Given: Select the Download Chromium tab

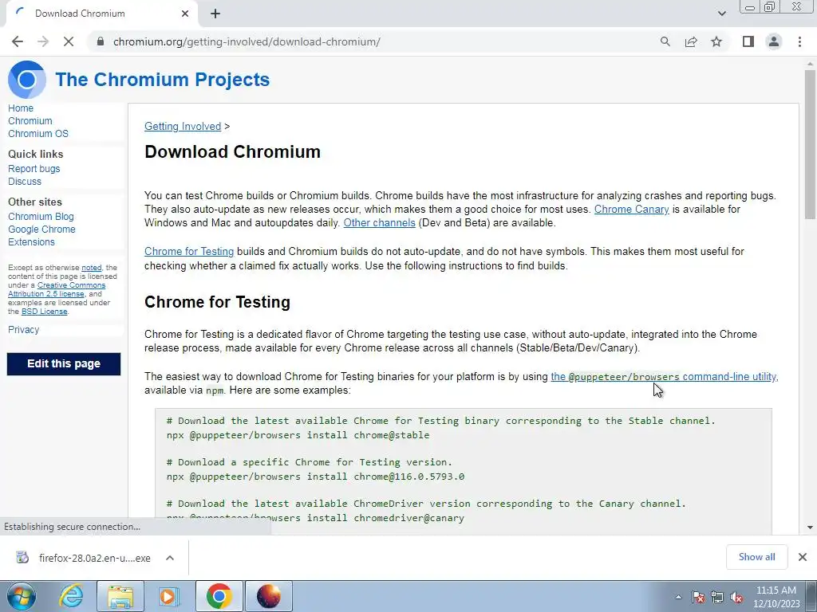Looking at the screenshot, I should (101, 14).
